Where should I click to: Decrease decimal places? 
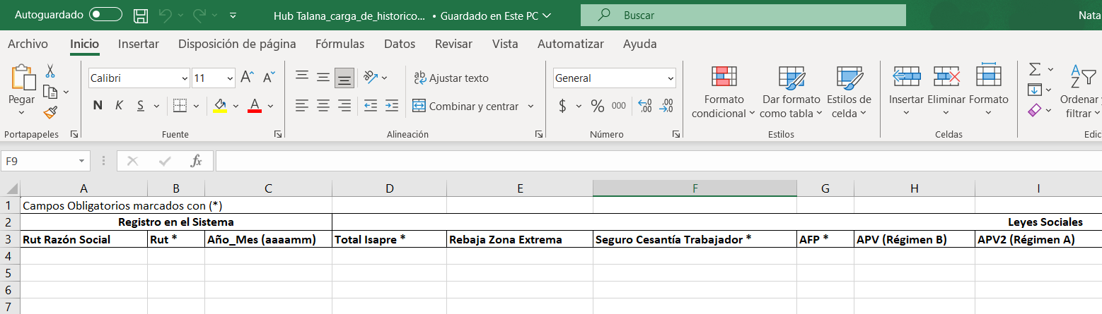click(666, 107)
